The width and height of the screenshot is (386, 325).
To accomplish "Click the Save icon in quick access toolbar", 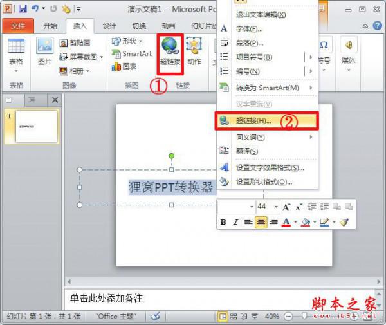I will pyautogui.click(x=23, y=9).
